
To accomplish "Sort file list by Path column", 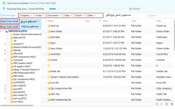I will coord(158,21).
